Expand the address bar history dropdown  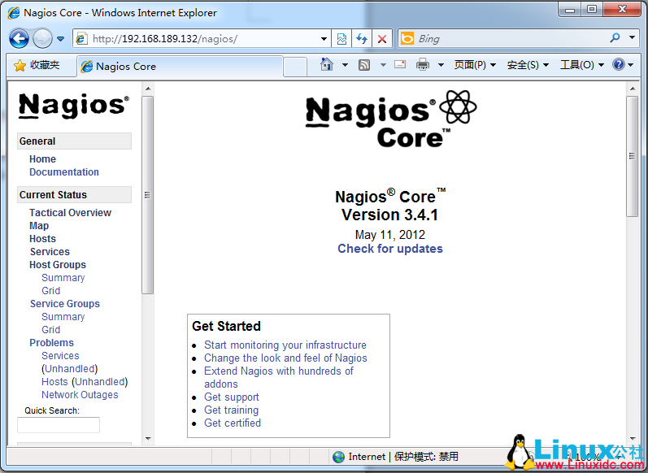[324, 39]
